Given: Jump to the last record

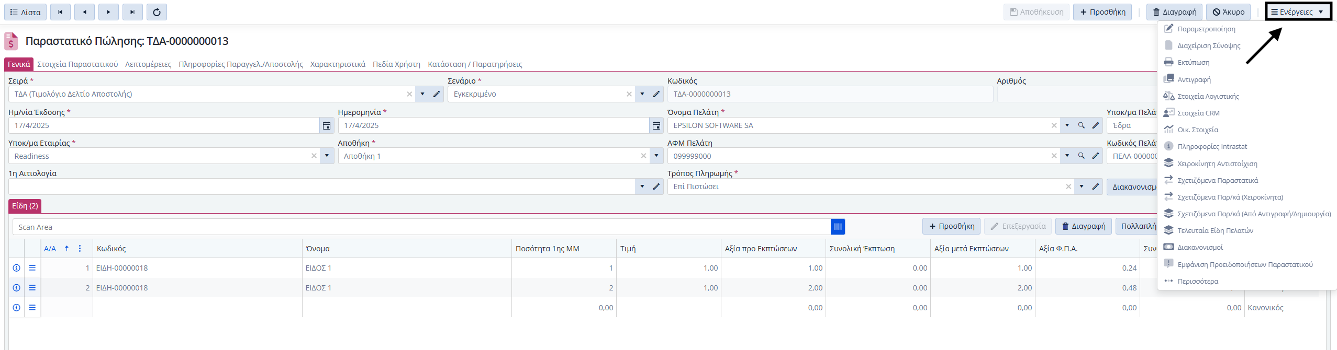Looking at the screenshot, I should click(x=132, y=12).
